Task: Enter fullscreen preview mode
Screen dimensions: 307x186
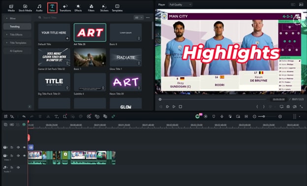Action: point(301,106)
